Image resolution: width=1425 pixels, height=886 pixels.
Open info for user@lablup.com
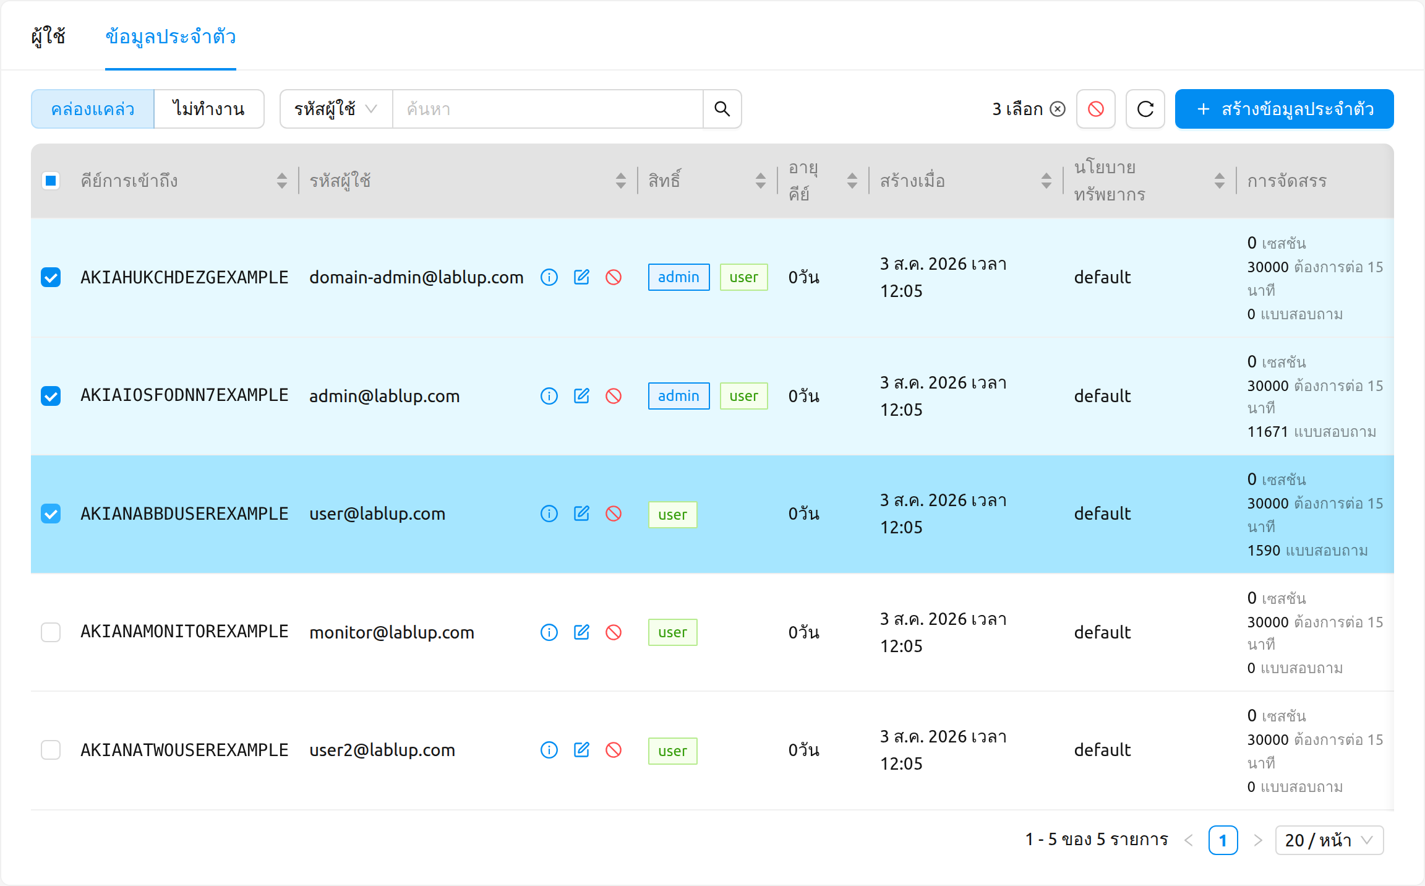[x=549, y=514]
